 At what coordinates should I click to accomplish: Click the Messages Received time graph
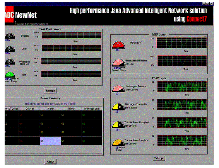(x=182, y=87)
